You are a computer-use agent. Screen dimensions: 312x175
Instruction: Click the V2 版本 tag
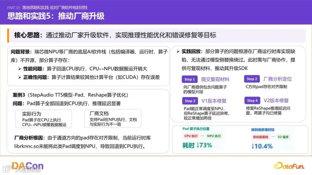pos(283,137)
